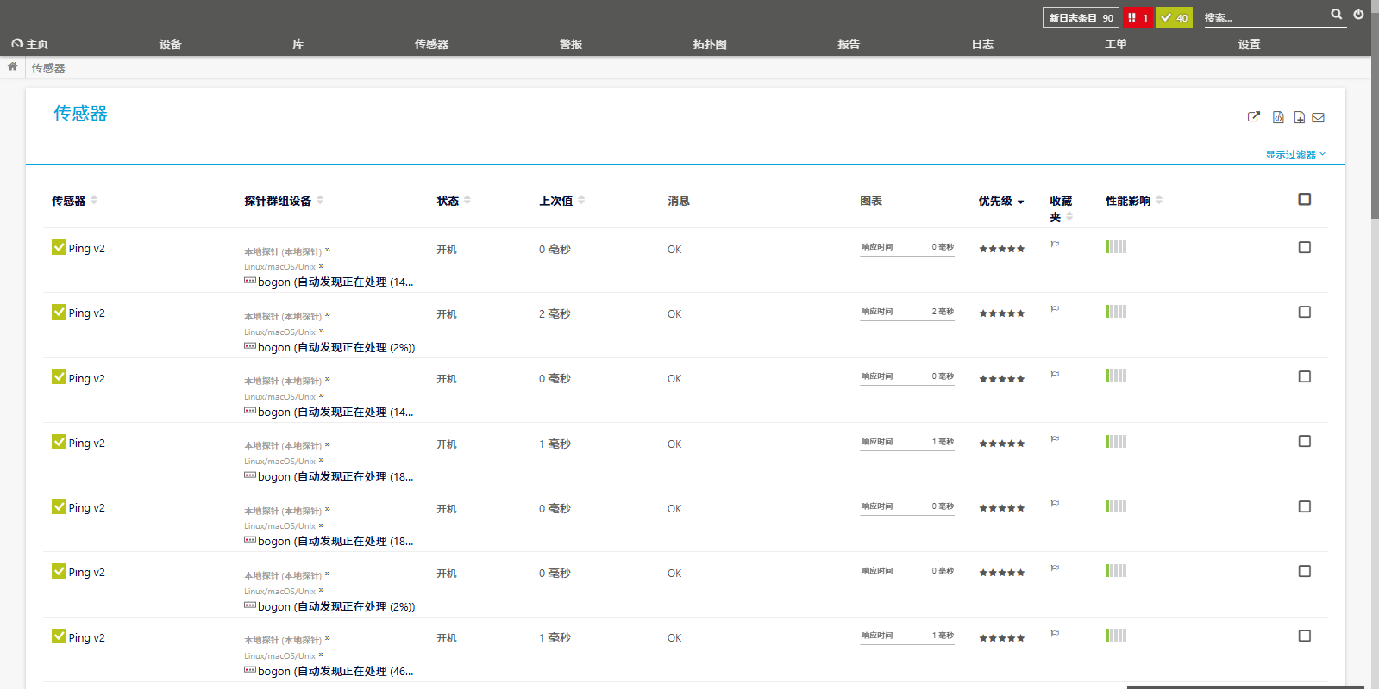Viewport: 1379px width, 689px height.
Task: Click favorite flag in first Ping v2 row
Action: click(1055, 245)
